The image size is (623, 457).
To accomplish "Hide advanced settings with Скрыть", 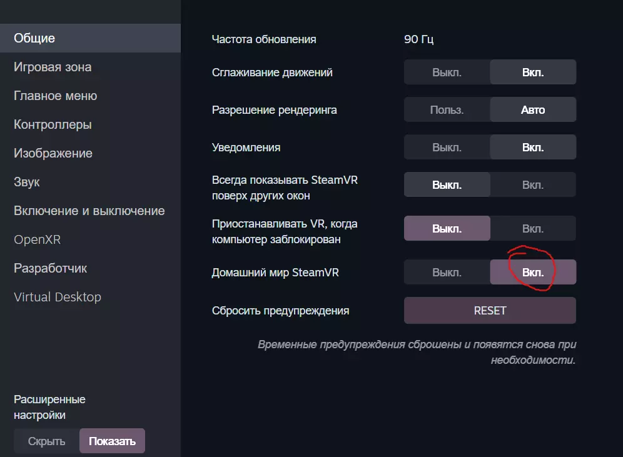I will tap(46, 441).
